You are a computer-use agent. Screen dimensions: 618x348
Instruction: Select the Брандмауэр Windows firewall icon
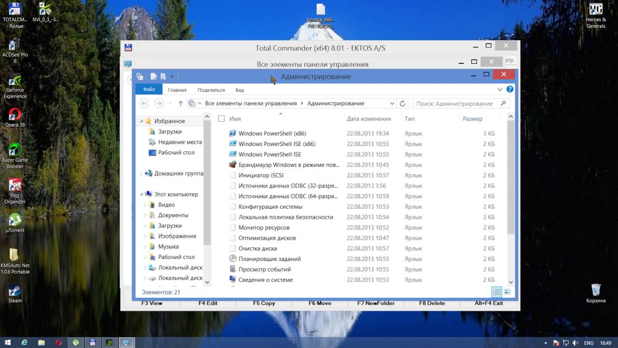[x=233, y=165]
